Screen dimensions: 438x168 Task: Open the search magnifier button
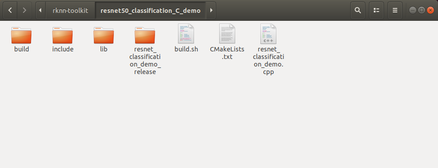click(x=357, y=10)
